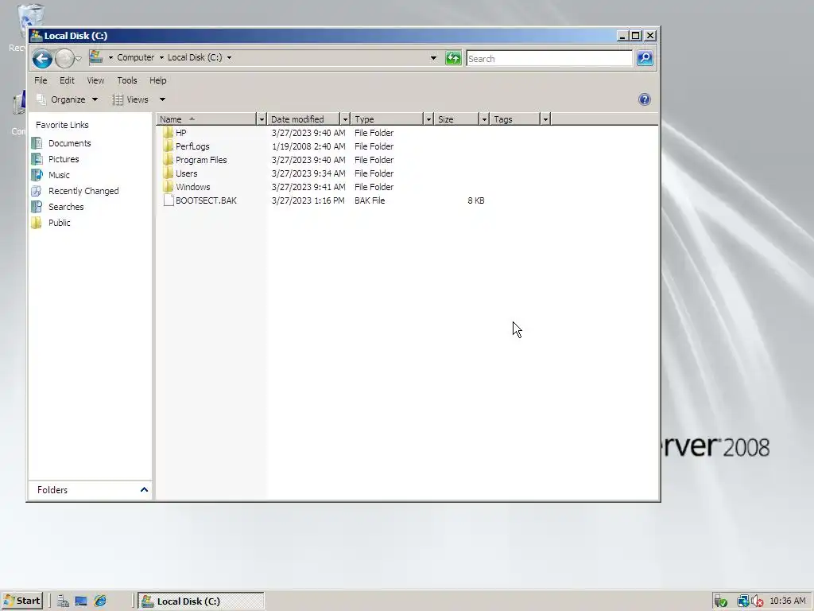Open the Date modified column filter dropdown
The height and width of the screenshot is (611, 814).
point(345,119)
